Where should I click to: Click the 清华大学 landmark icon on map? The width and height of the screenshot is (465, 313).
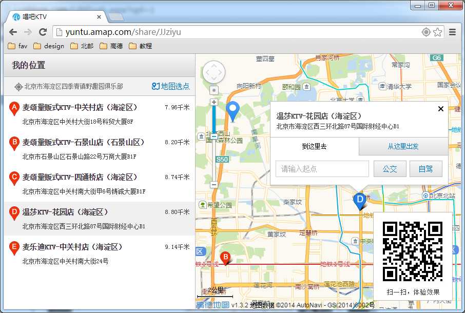point(382,86)
